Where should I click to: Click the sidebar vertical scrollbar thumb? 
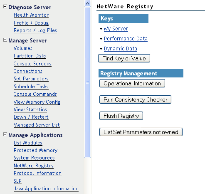[87, 82]
